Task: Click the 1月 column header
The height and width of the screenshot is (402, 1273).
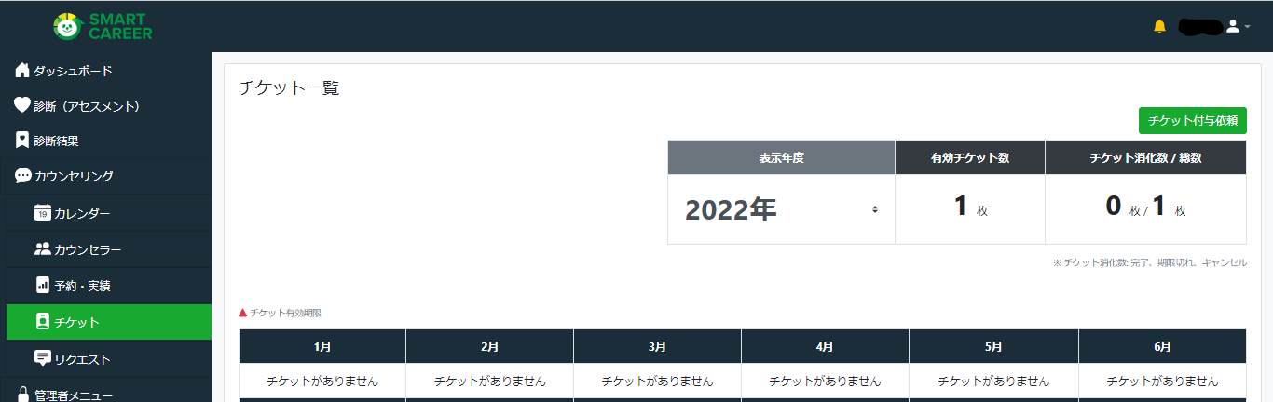Action: pyautogui.click(x=322, y=346)
